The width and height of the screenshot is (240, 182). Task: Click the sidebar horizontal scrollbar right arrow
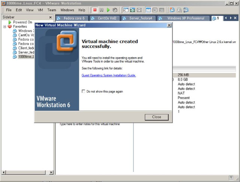pos(51,172)
